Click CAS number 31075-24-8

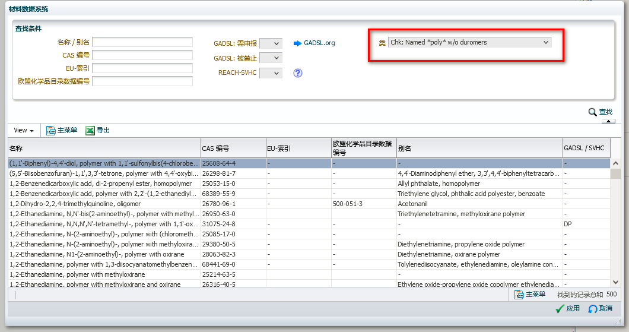coord(218,224)
